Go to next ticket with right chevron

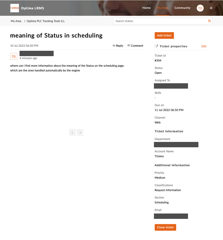pyautogui.click(x=80, y=132)
